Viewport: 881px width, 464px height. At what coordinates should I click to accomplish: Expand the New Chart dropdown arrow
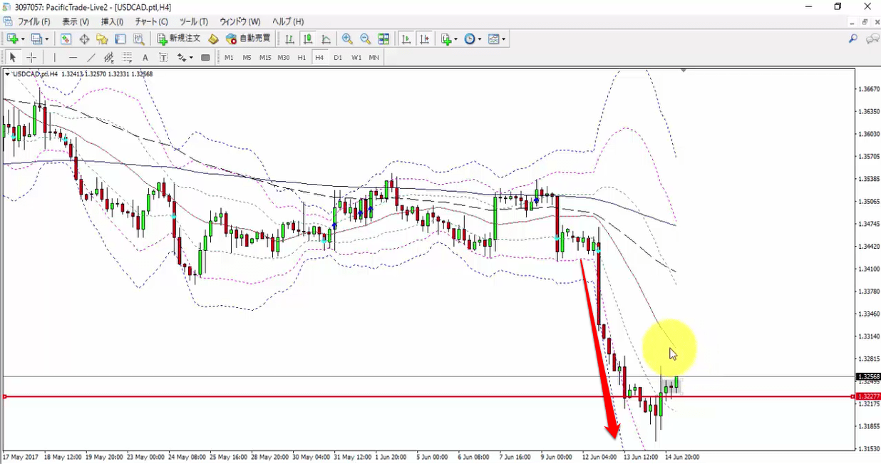[x=23, y=39]
